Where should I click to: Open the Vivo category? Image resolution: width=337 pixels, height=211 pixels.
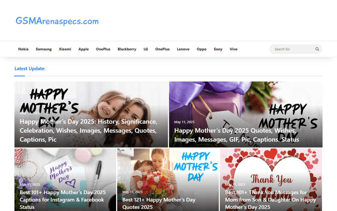pos(233,49)
